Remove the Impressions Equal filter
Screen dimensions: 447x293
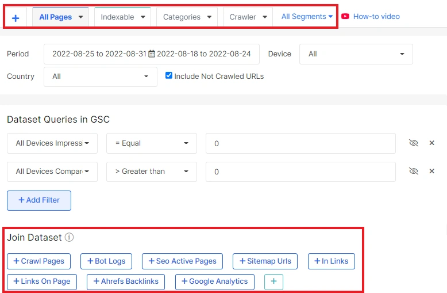point(432,143)
